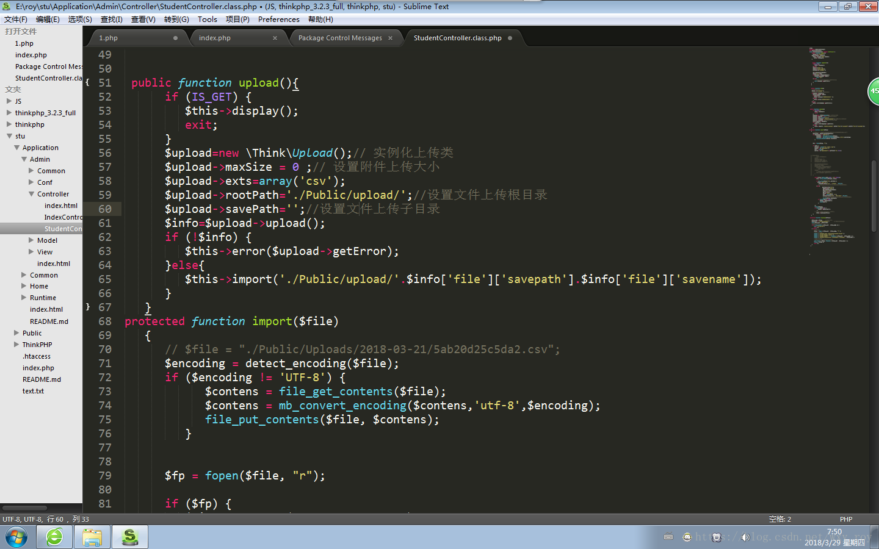Image resolution: width=879 pixels, height=549 pixels.
Task: Click the sidebar horizontal scrollbar
Action: click(24, 508)
